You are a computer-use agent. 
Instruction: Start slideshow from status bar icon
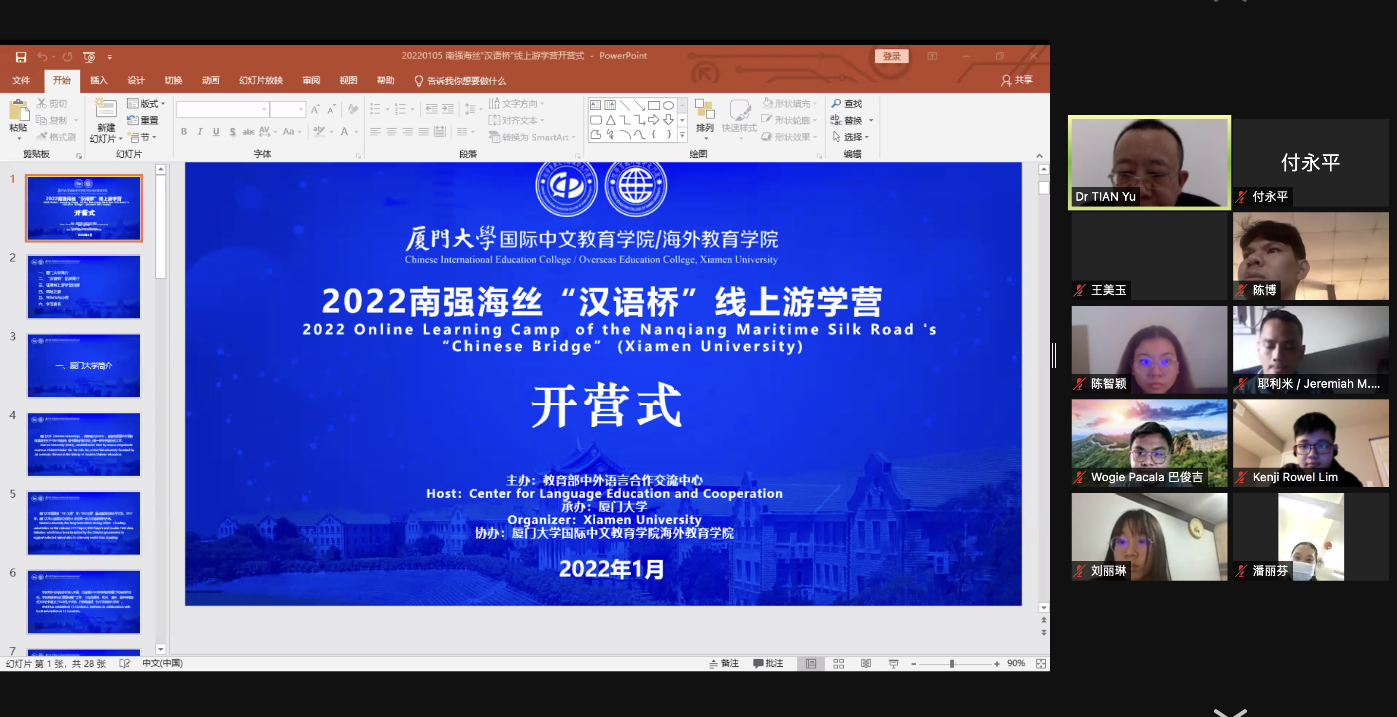click(893, 663)
